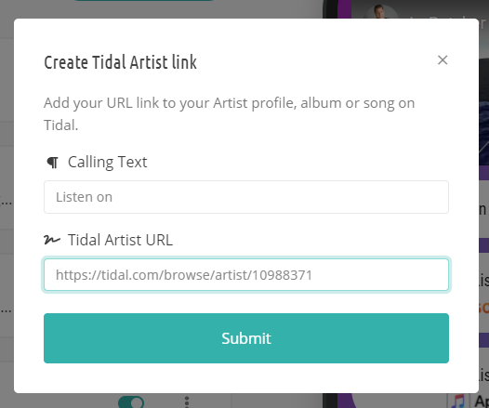
Task: Close the Create Tidal Artist link dialog
Action: tap(443, 60)
